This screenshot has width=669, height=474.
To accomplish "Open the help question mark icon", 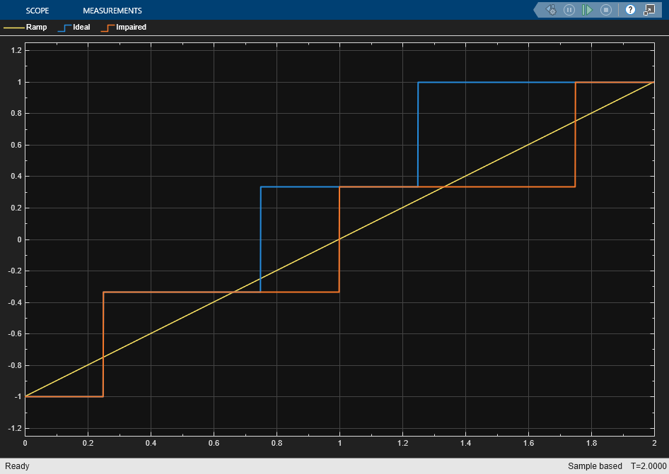I will point(630,10).
